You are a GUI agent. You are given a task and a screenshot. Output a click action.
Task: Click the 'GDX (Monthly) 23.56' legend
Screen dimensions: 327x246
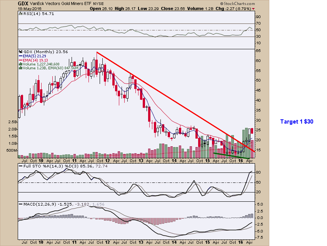45,52
